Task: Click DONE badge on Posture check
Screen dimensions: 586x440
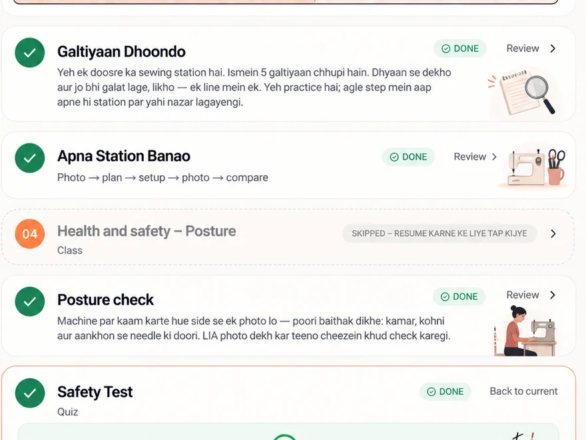Action: (x=459, y=297)
